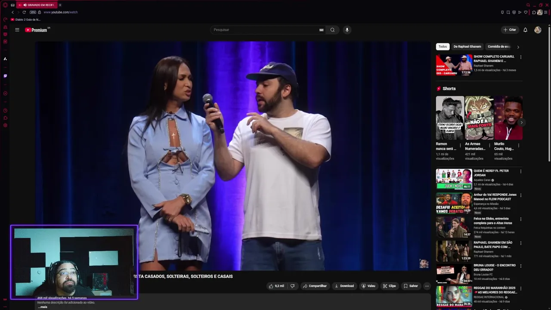Open options for QUEM É NERD video
Image resolution: width=551 pixels, height=310 pixels.
(520, 171)
